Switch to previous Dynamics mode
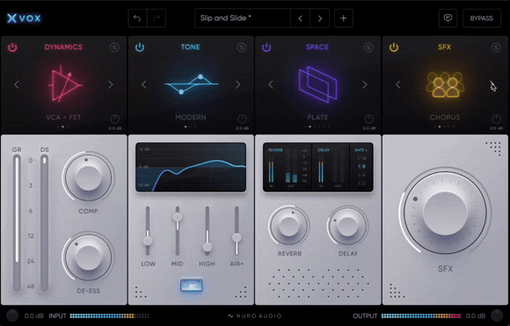This screenshot has width=510, height=326. tap(17, 84)
